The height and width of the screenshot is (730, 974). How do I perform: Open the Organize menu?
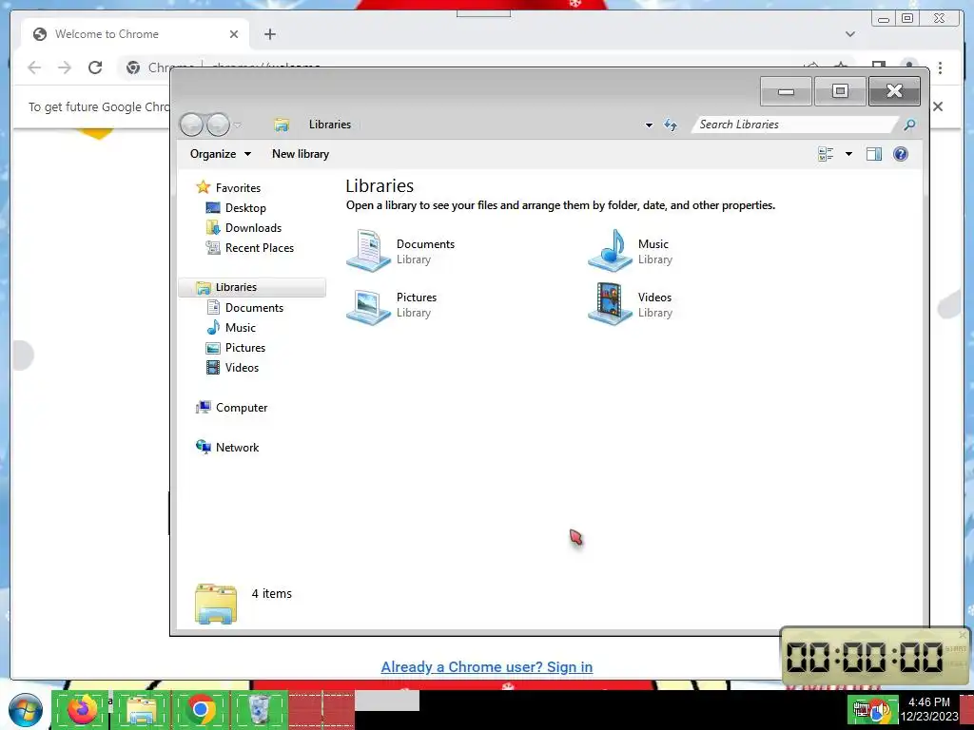tap(220, 154)
